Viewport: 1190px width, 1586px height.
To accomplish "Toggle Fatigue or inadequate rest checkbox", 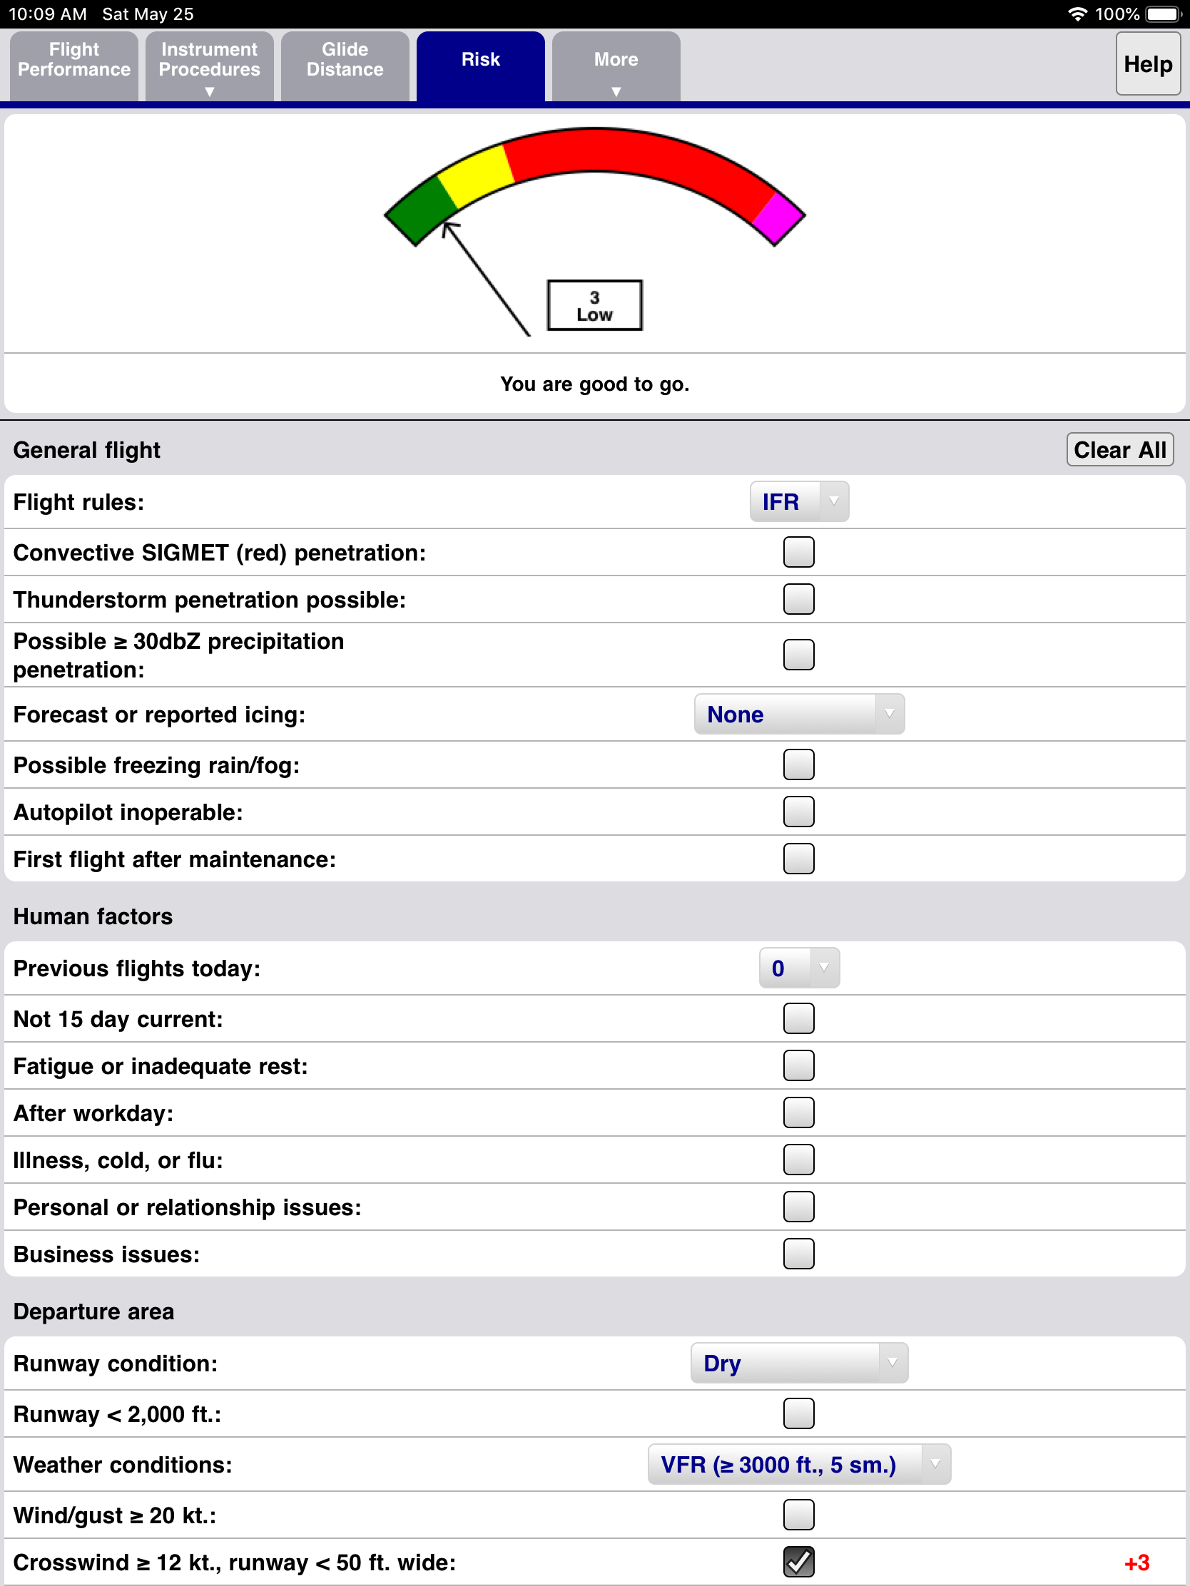I will (x=798, y=1065).
